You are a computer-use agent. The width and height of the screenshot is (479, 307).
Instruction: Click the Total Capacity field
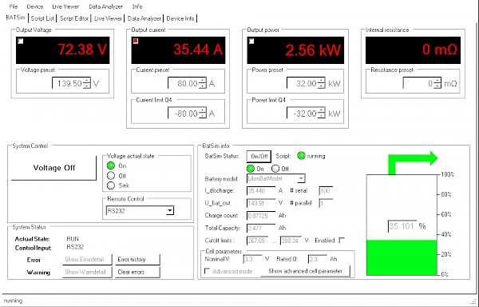[x=260, y=228]
